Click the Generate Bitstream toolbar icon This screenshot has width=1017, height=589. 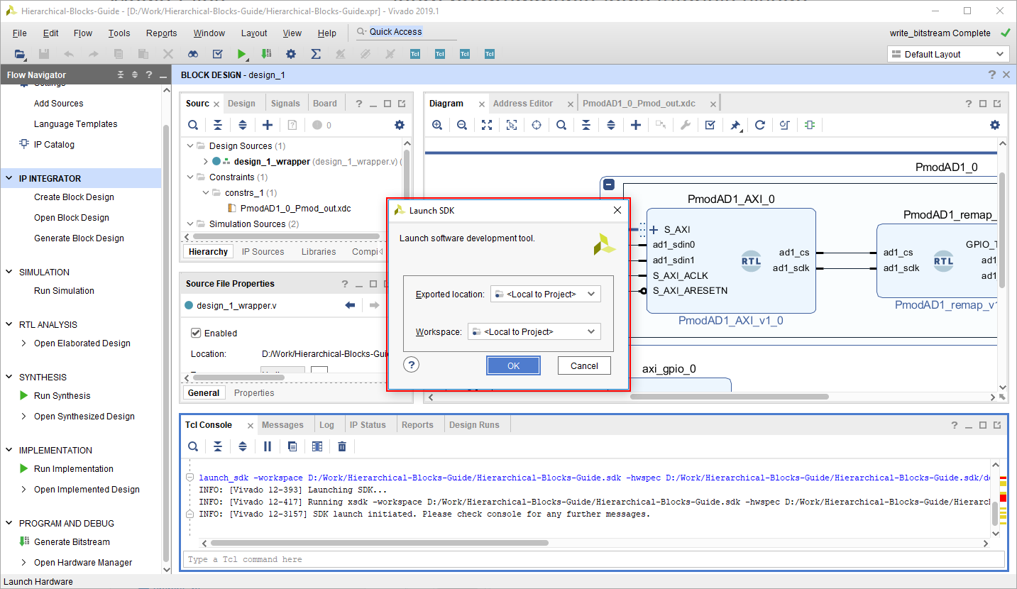click(266, 54)
